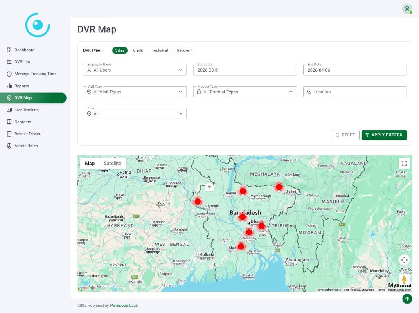Switch to Satellite map view
Screen dimensions: 419x313
point(112,163)
